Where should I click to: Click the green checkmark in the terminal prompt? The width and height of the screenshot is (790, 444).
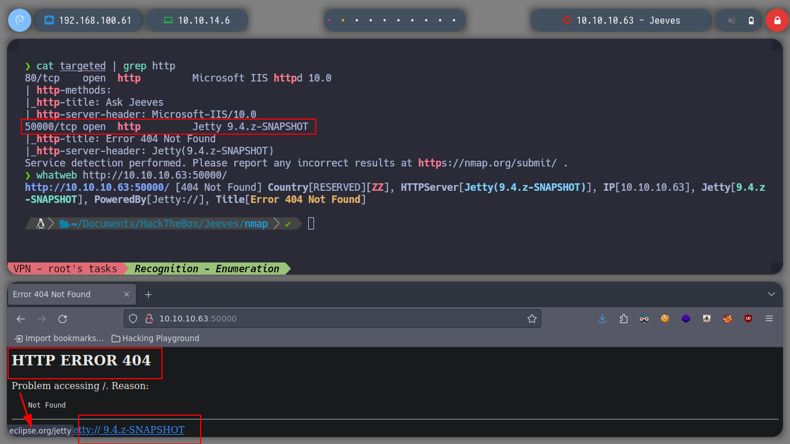[288, 224]
